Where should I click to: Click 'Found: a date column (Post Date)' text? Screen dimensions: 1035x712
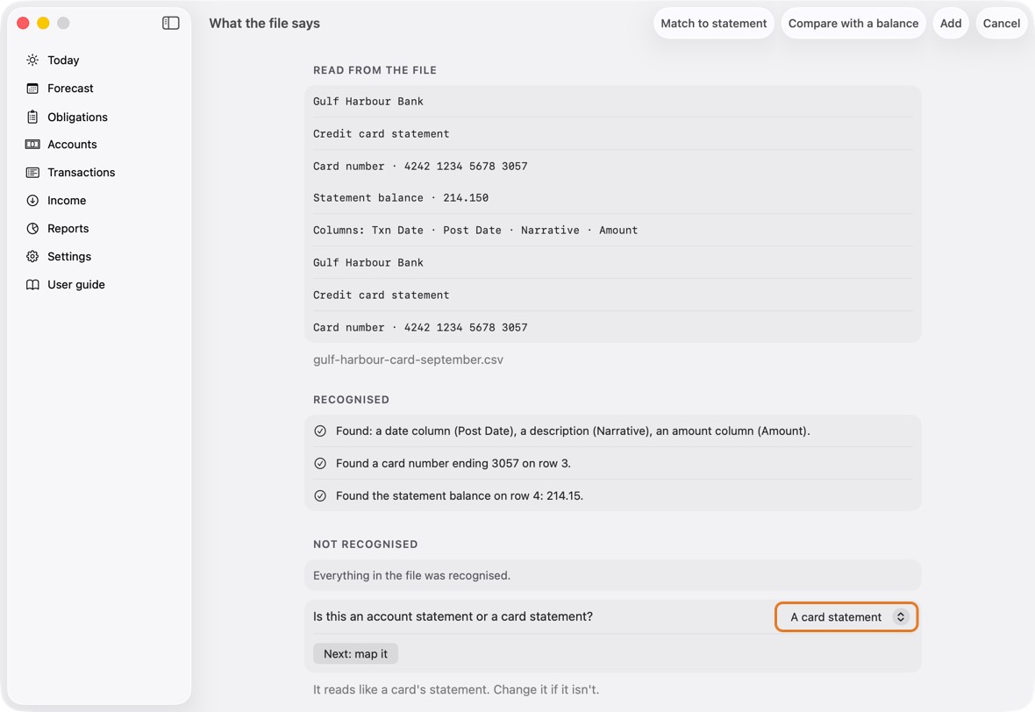pos(573,431)
